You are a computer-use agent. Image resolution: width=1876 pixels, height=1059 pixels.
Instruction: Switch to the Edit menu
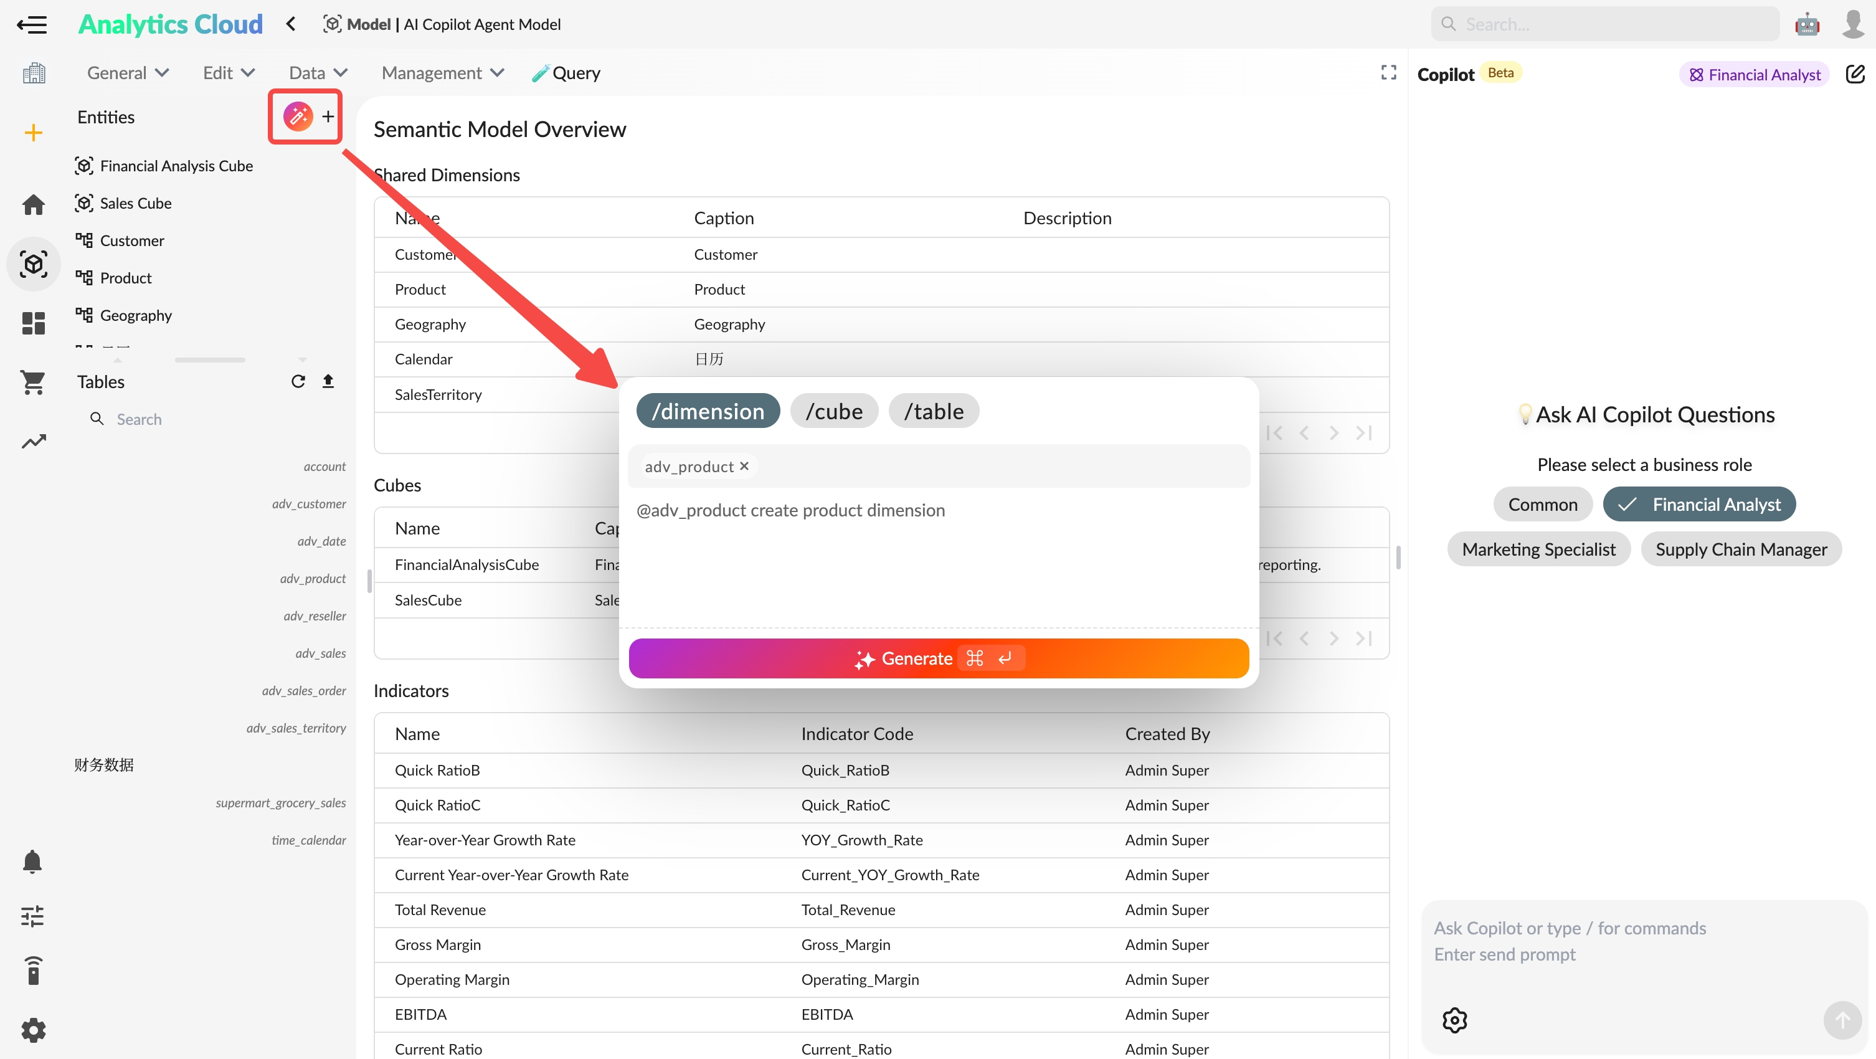[227, 72]
